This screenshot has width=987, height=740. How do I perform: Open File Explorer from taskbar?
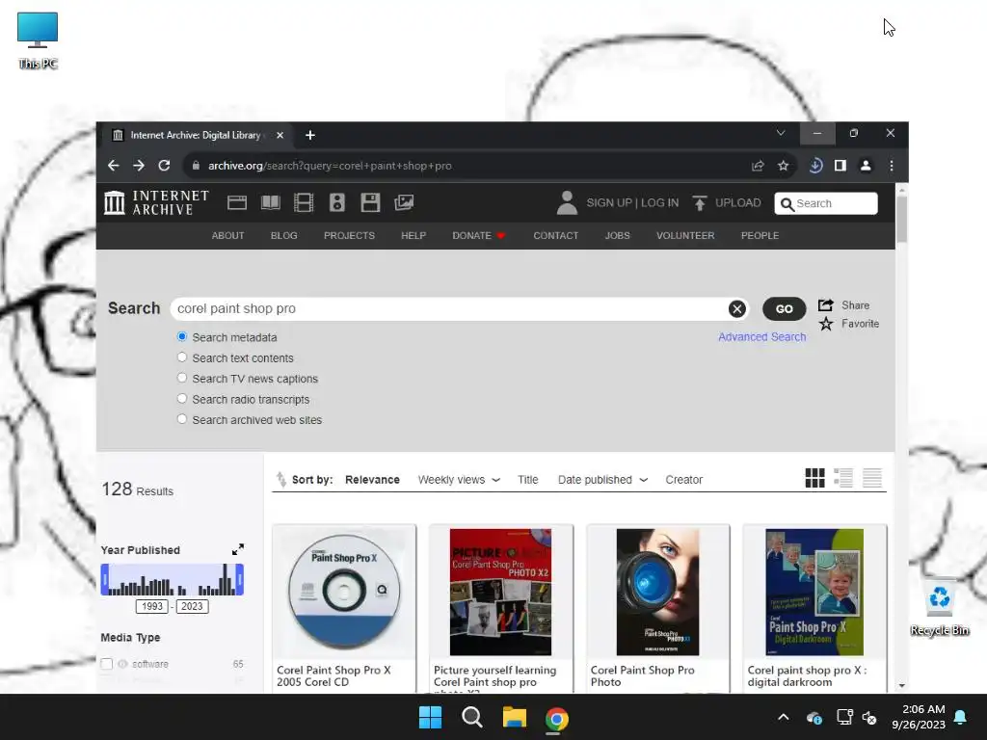click(515, 717)
